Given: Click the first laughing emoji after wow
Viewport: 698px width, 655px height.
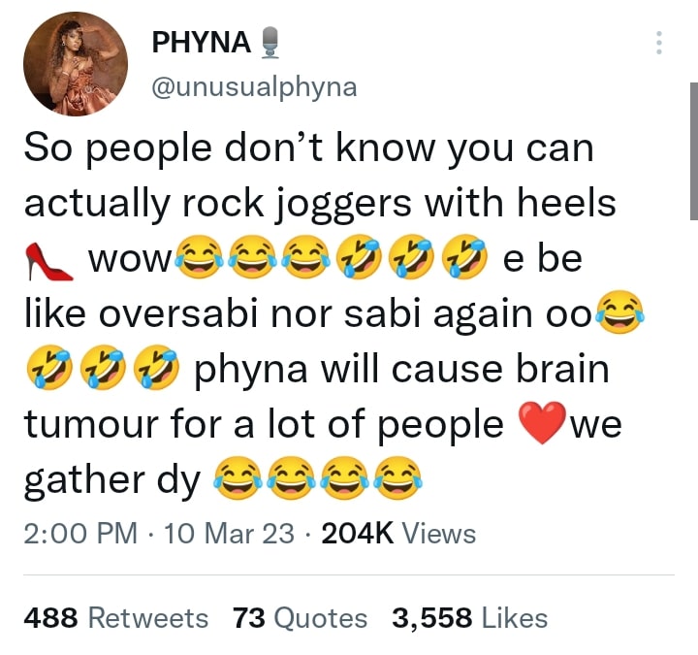Looking at the screenshot, I should click(x=199, y=256).
